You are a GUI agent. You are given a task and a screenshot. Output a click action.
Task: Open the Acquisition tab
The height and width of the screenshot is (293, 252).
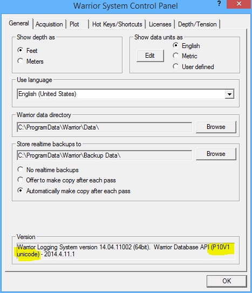pyautogui.click(x=49, y=24)
